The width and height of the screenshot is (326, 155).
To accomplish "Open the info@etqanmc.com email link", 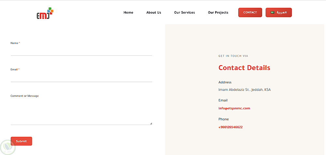I will pyautogui.click(x=234, y=108).
